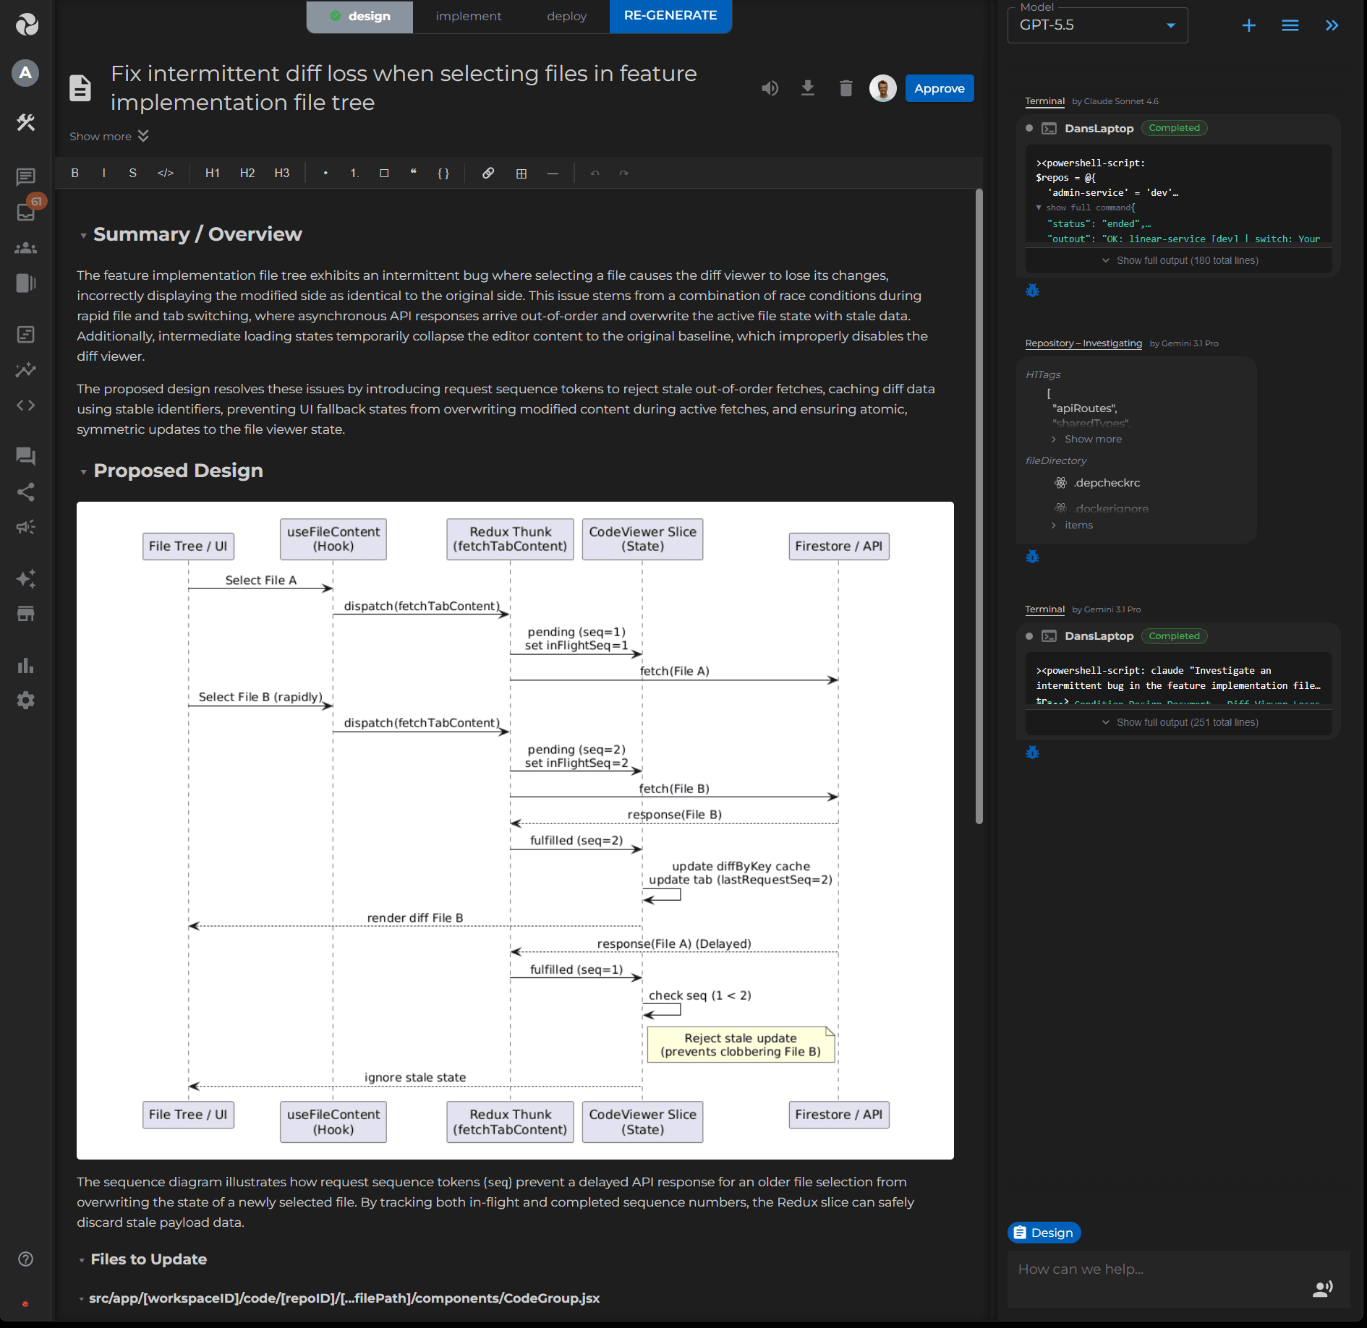Open the code brackets sidebar icon
1367x1328 pixels.
click(x=26, y=405)
